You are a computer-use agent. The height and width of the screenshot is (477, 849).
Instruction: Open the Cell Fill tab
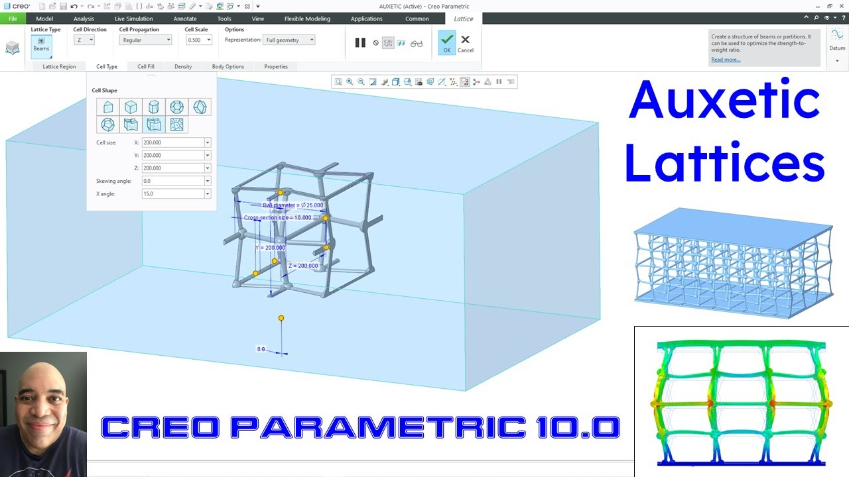[x=146, y=66]
